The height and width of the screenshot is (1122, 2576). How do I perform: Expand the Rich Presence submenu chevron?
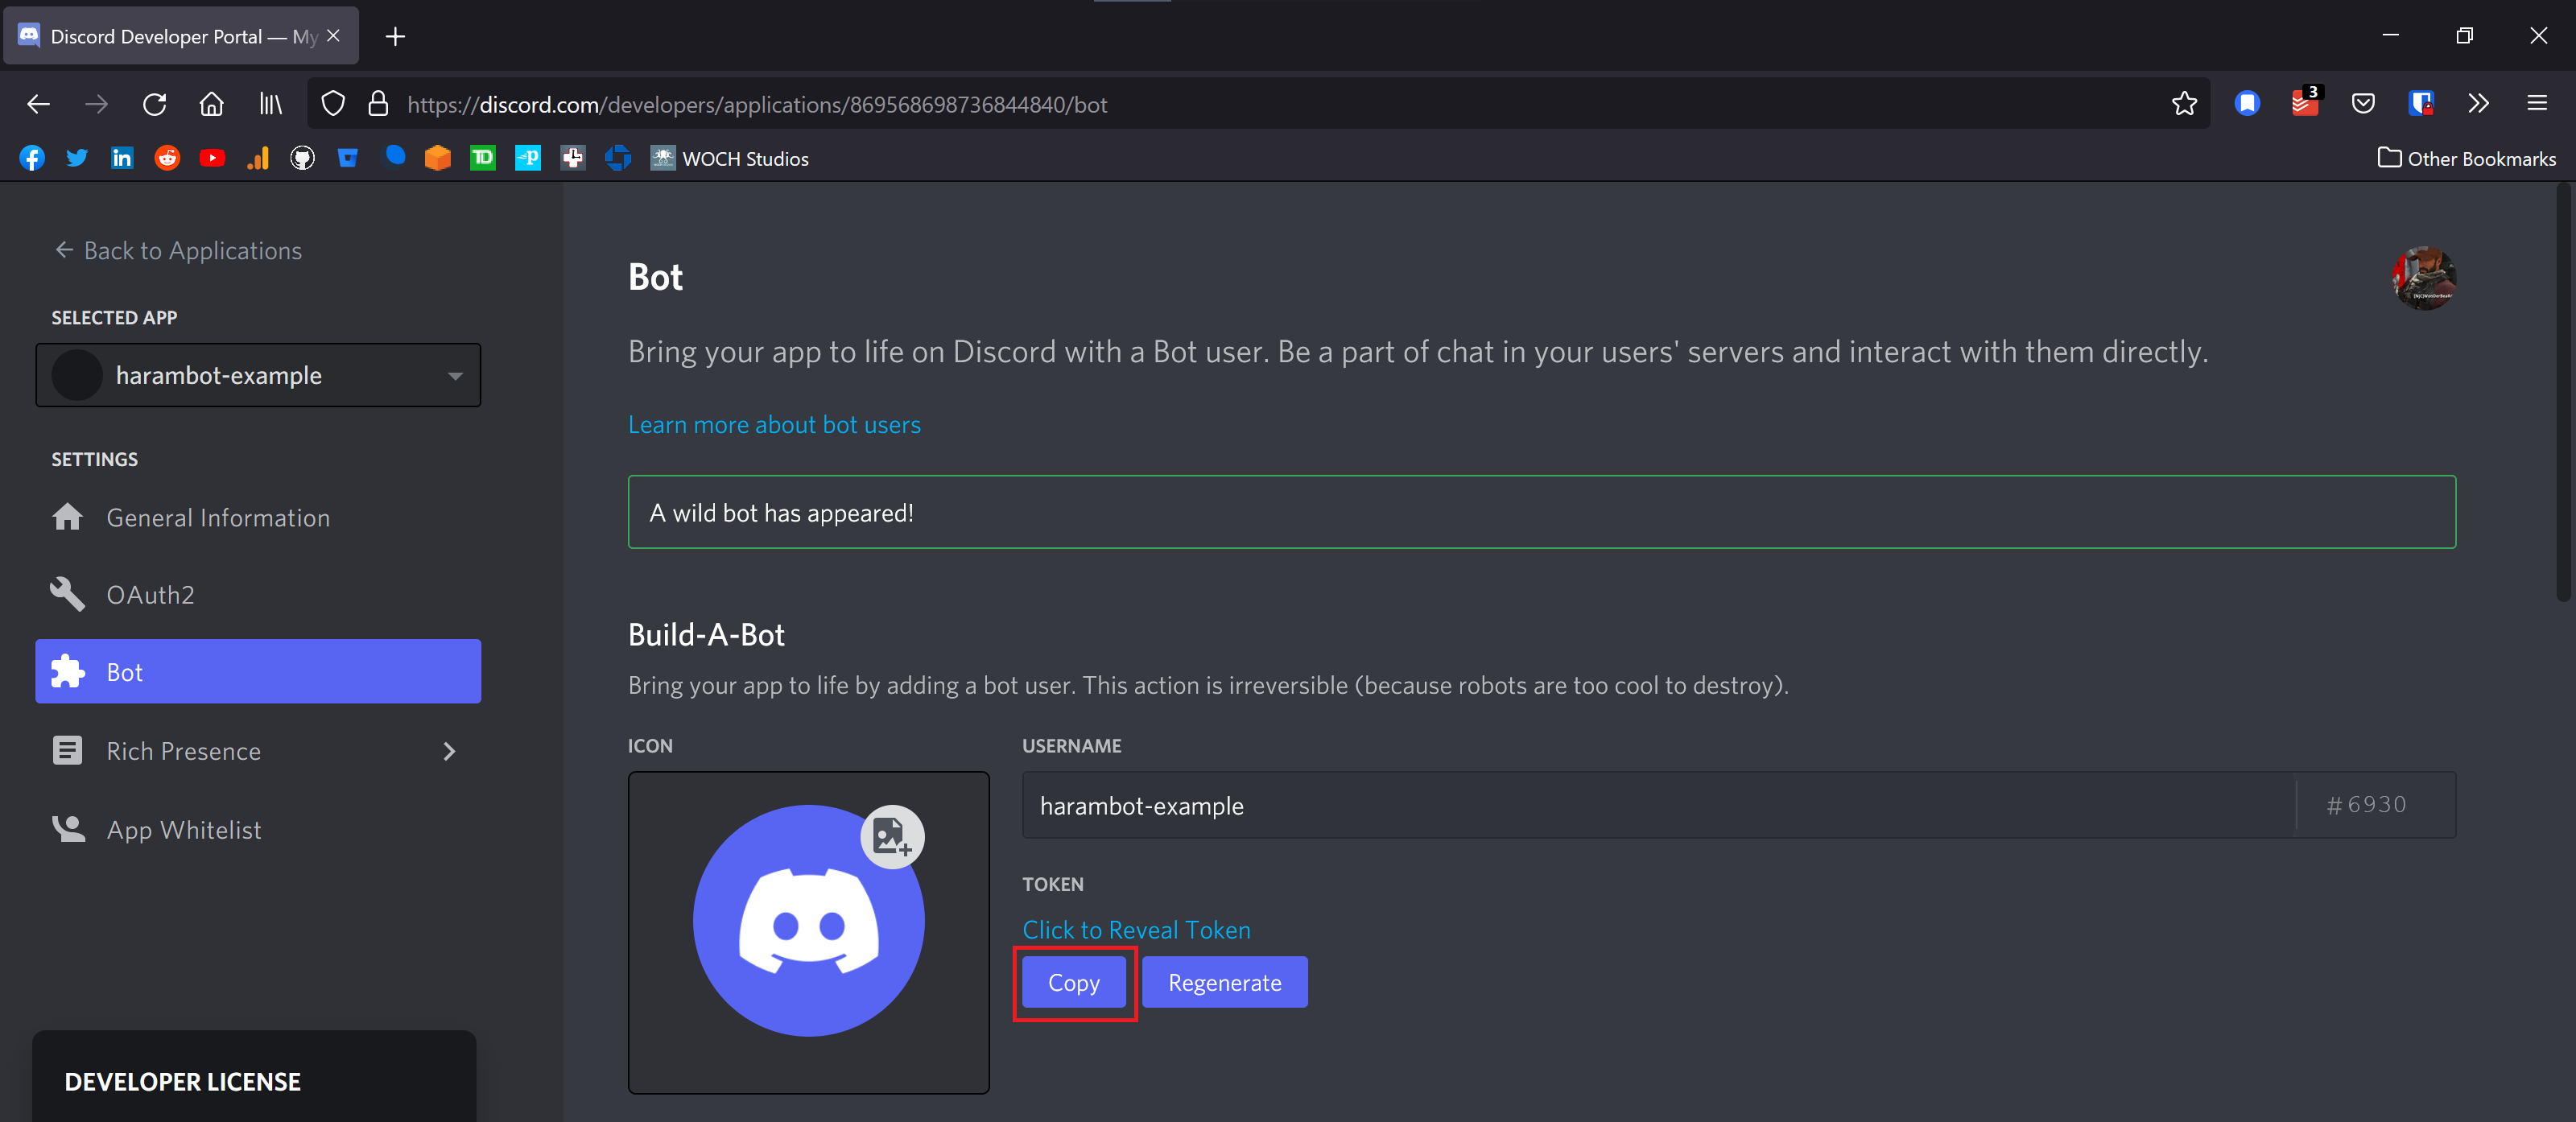click(x=449, y=751)
